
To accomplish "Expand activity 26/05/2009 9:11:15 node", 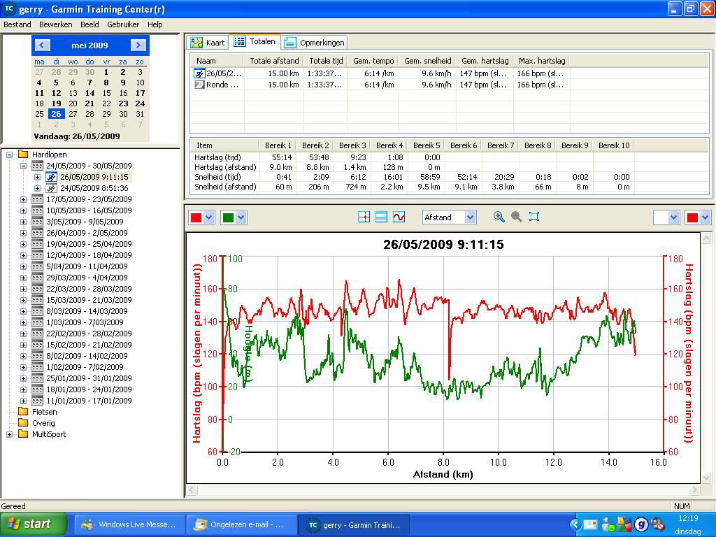I will 38,177.
